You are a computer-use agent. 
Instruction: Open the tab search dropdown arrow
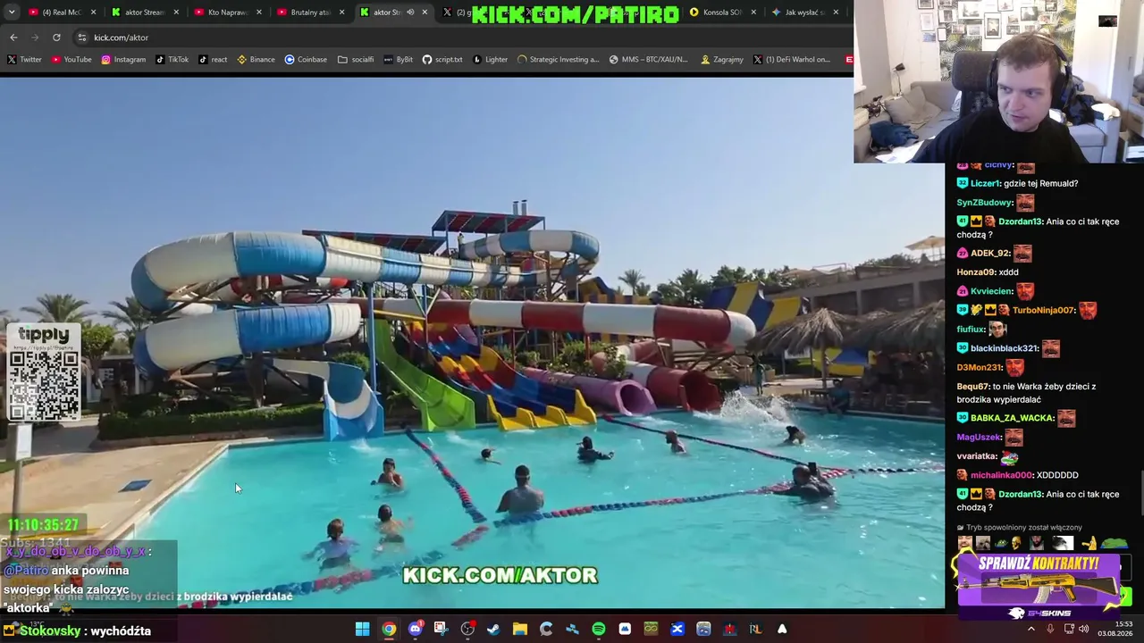pos(11,13)
